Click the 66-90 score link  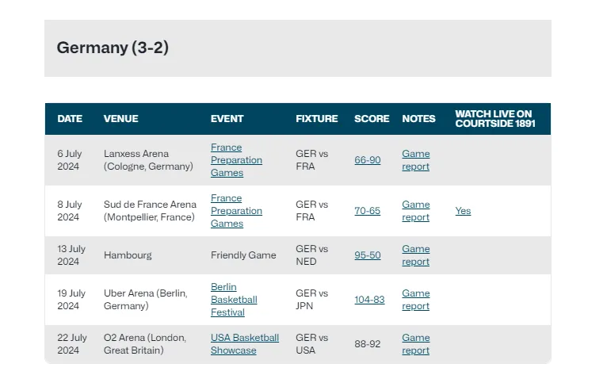point(367,160)
